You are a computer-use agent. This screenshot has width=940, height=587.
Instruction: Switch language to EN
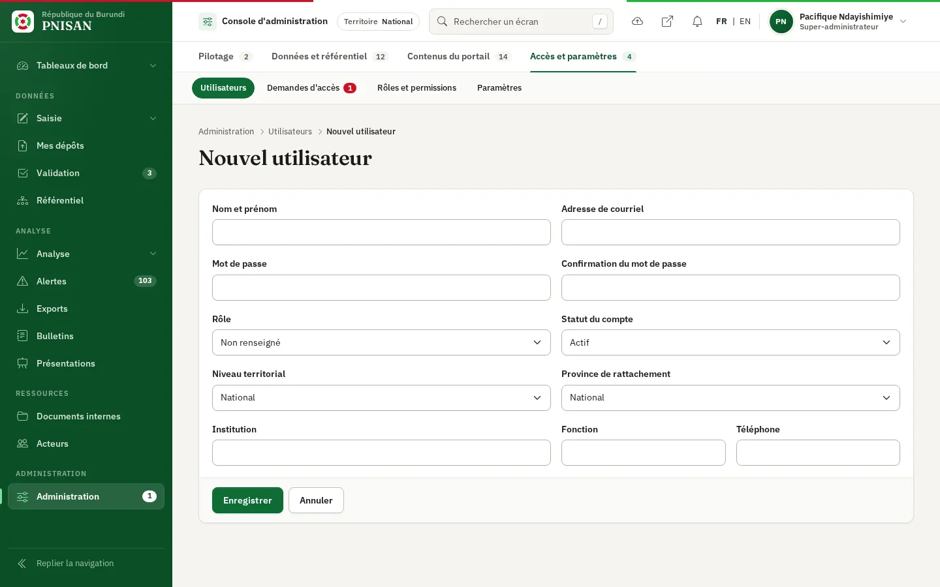coord(745,22)
